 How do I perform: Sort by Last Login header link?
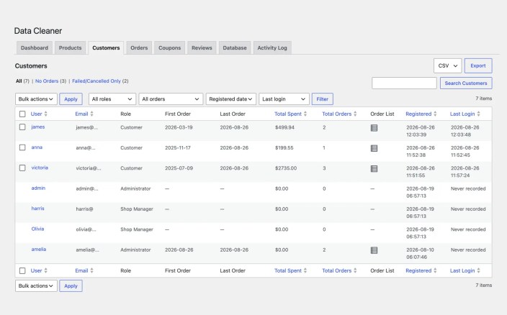point(462,114)
